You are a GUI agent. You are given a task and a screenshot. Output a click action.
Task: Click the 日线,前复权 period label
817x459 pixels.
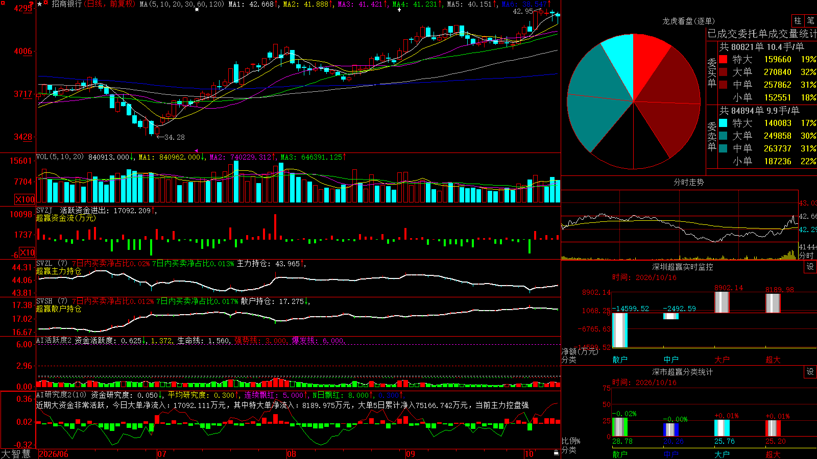click(x=111, y=4)
